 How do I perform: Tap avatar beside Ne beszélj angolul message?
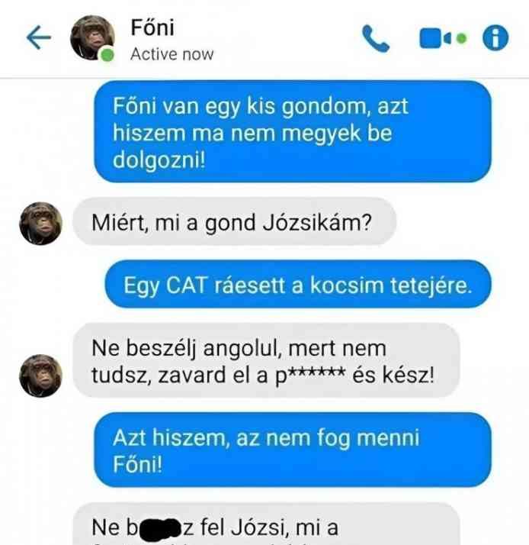pos(40,376)
